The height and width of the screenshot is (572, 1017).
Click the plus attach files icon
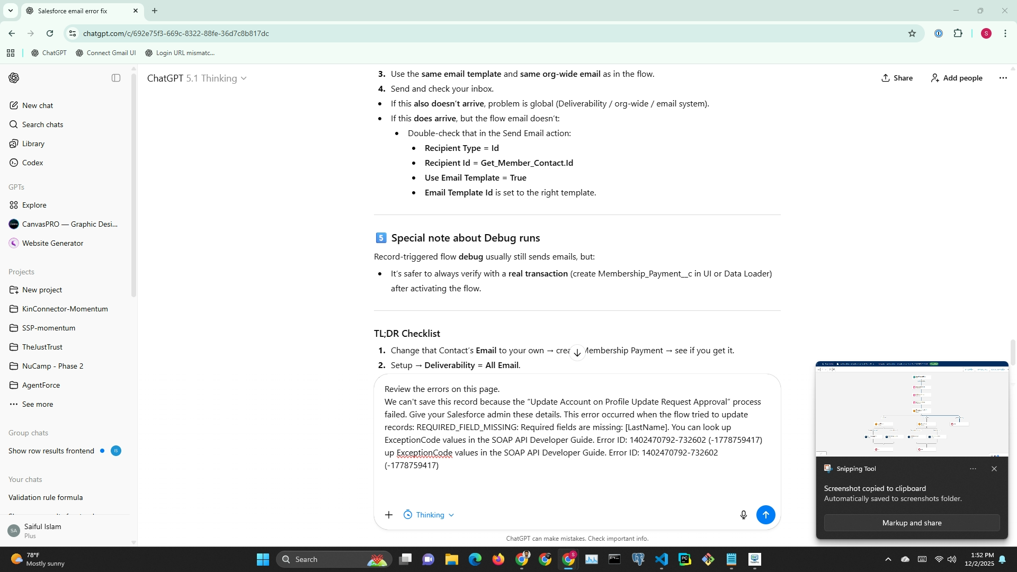(389, 515)
